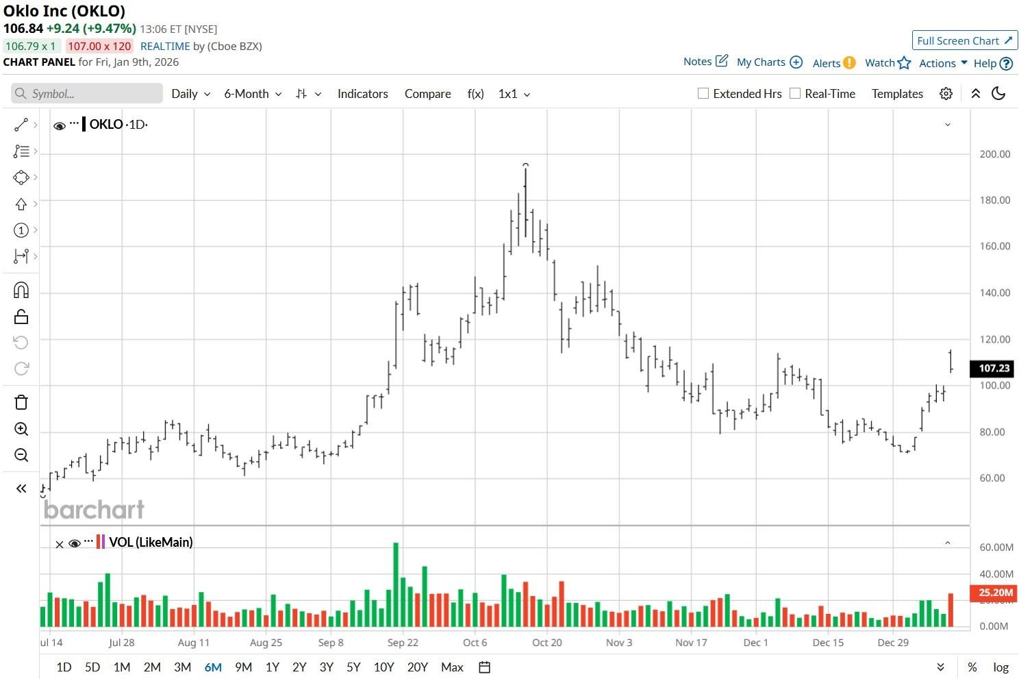The height and width of the screenshot is (679, 1032).
Task: Select the Max time range
Action: point(452,667)
